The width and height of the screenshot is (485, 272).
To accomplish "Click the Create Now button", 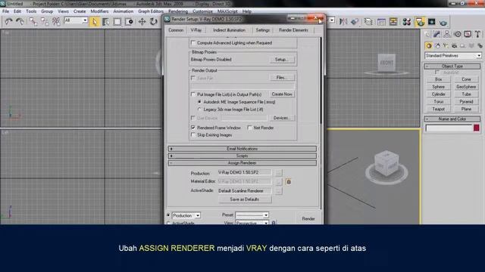I will [x=282, y=94].
